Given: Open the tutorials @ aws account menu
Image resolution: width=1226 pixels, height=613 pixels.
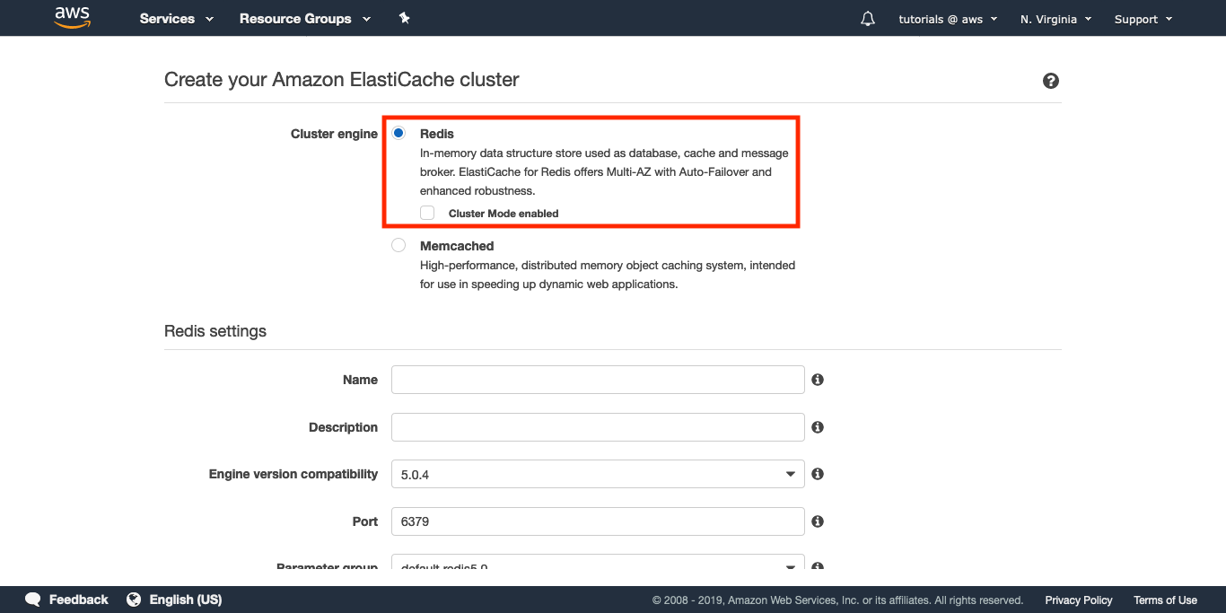Looking at the screenshot, I should click(948, 19).
